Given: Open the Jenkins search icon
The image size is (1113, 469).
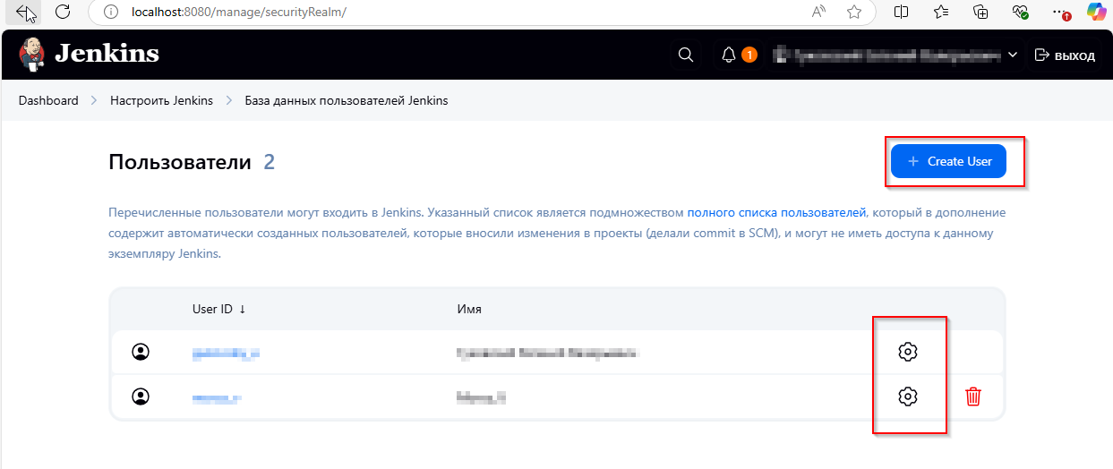Looking at the screenshot, I should coord(686,55).
